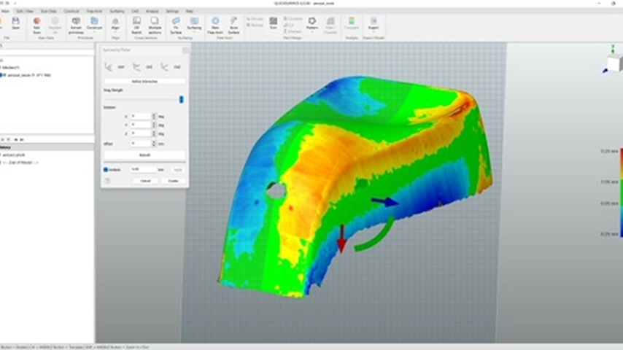
Task: Click the Align tool icon
Action: coord(116,25)
